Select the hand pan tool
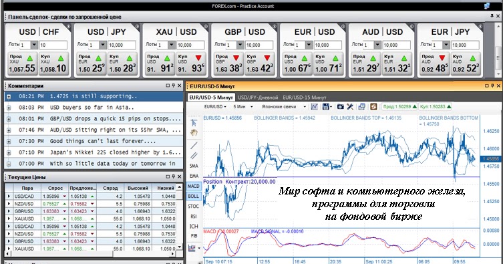 (194, 133)
